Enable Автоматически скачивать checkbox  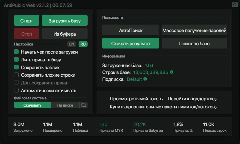(16, 90)
